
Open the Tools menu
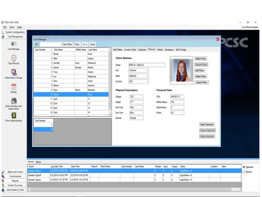[x=12, y=27]
